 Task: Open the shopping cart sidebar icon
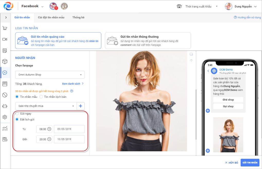(5, 28)
